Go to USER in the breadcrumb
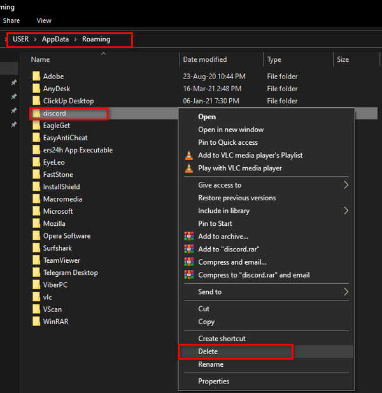382x393 pixels. tap(21, 40)
